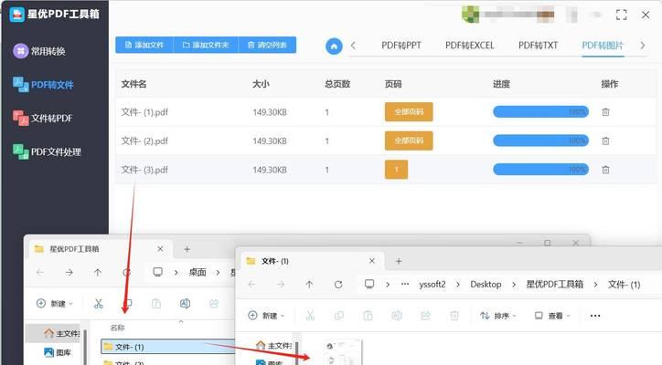Open 文件转PDF in the sidebar
This screenshot has width=662, height=365.
43,118
